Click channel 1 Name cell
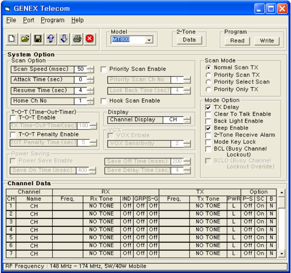 coord(34,206)
